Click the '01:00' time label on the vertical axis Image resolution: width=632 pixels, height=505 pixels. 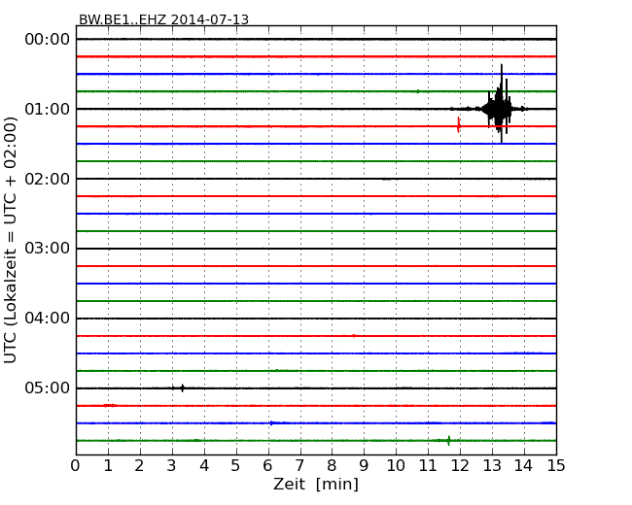[48, 109]
